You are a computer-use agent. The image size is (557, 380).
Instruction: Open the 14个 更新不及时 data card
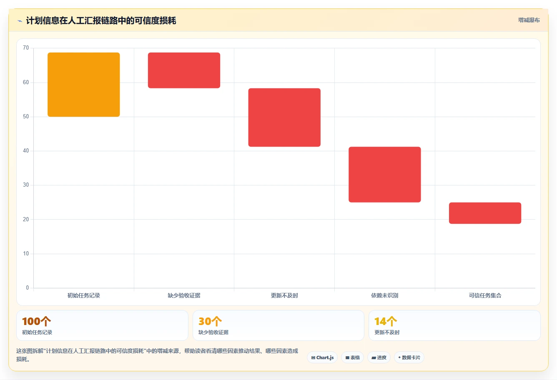coord(454,325)
